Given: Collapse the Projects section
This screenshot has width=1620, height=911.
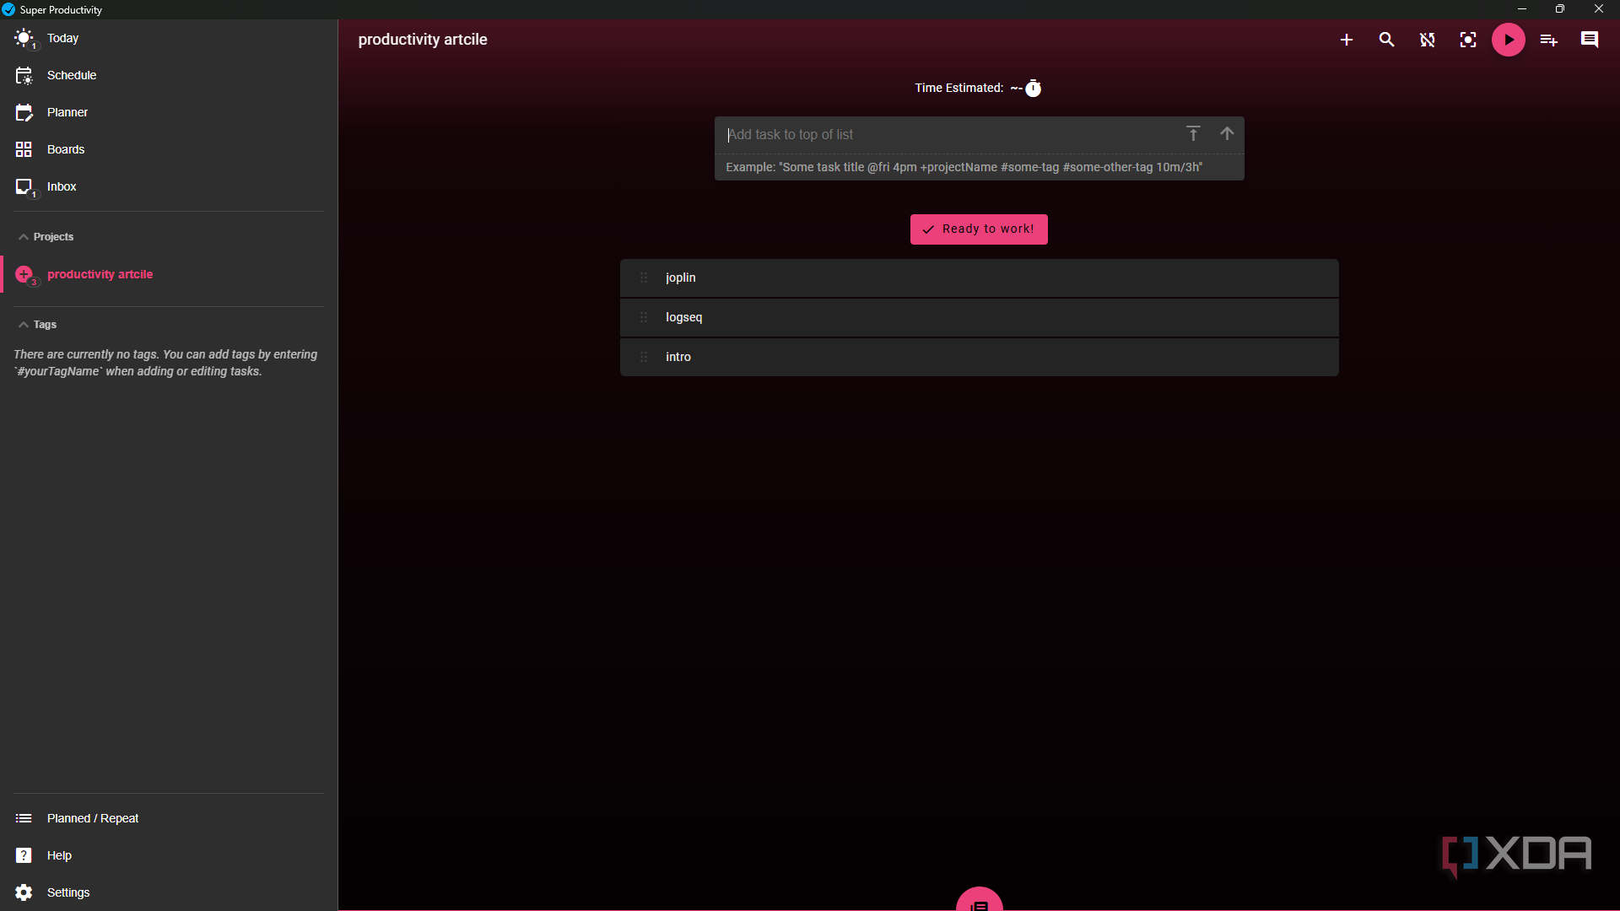Looking at the screenshot, I should [x=46, y=237].
